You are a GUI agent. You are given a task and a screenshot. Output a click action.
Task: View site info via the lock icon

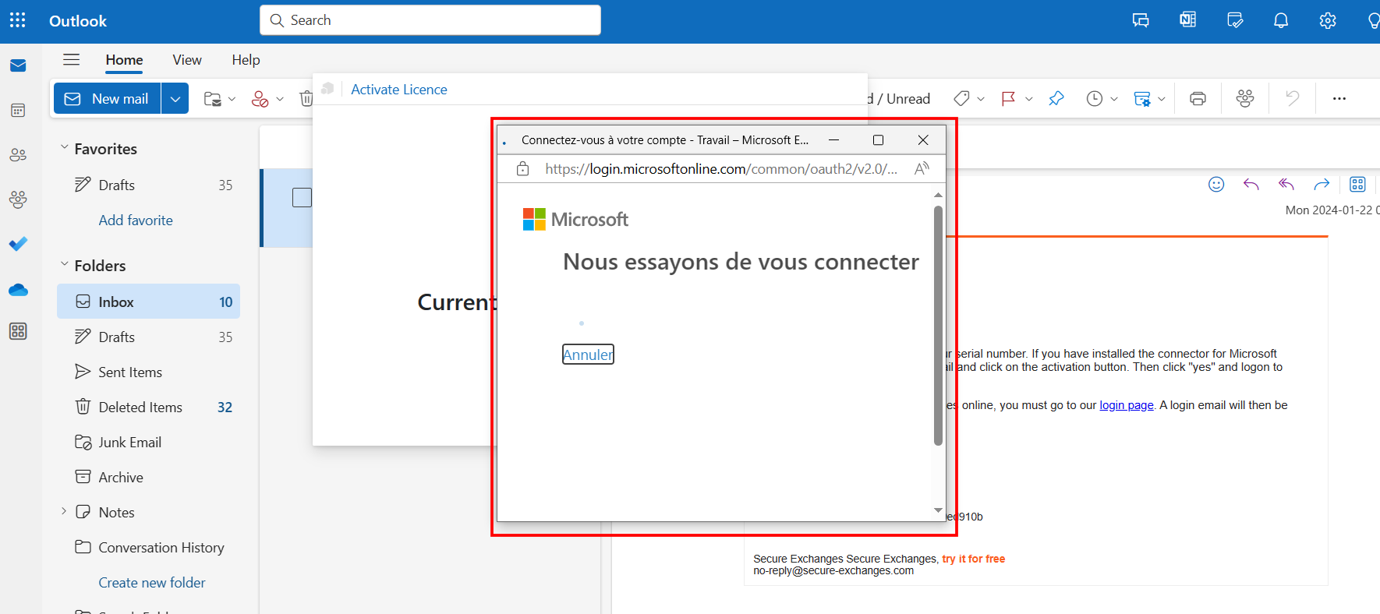tap(522, 168)
